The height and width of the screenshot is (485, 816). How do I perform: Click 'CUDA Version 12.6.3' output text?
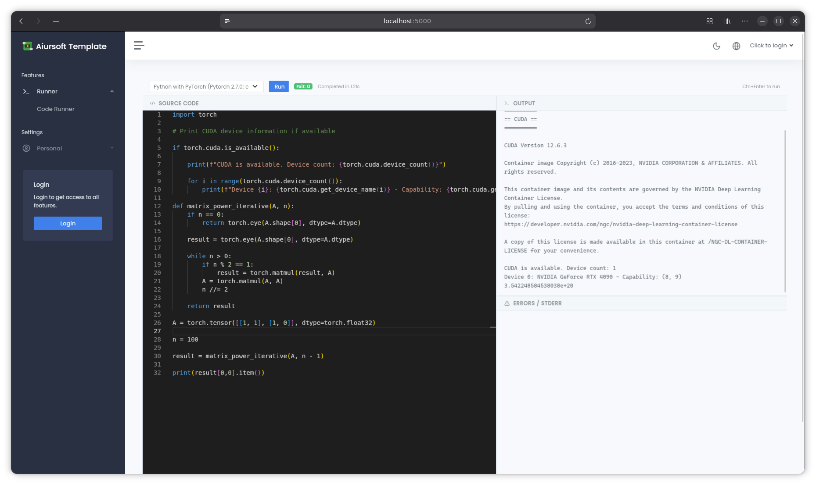coord(535,145)
